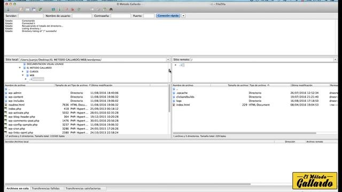Open the Sitio remoto path dropdown
The height and width of the screenshot is (192, 342).
335,60
